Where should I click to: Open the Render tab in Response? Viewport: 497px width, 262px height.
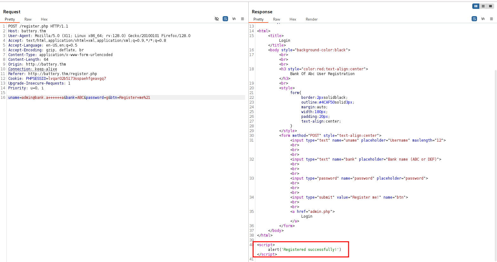point(311,19)
